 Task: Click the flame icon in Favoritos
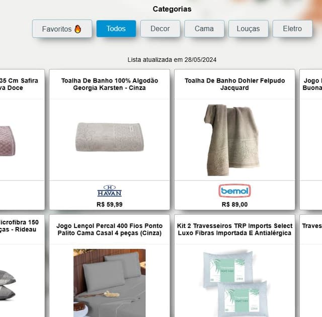(x=78, y=29)
